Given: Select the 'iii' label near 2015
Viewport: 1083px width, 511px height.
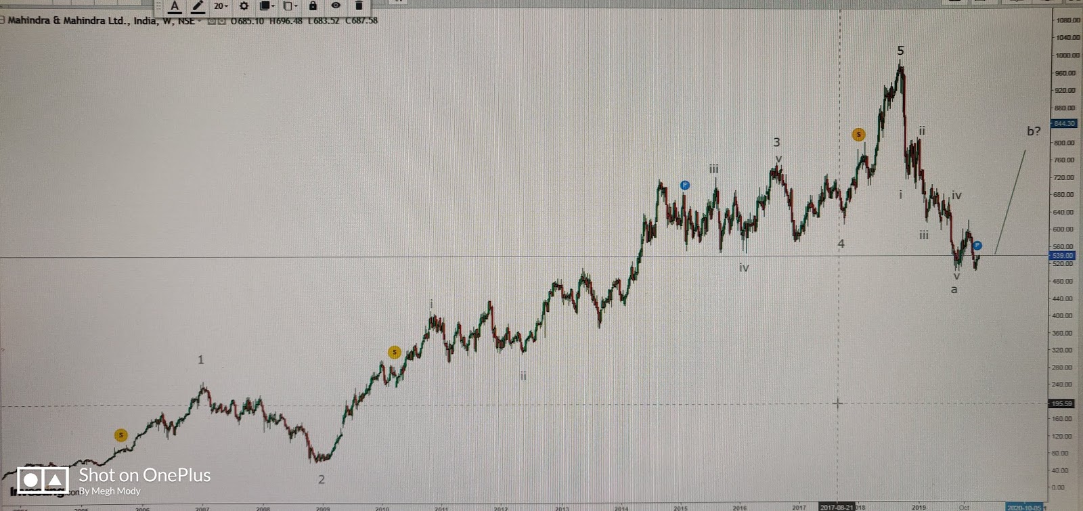Looking at the screenshot, I should (713, 169).
